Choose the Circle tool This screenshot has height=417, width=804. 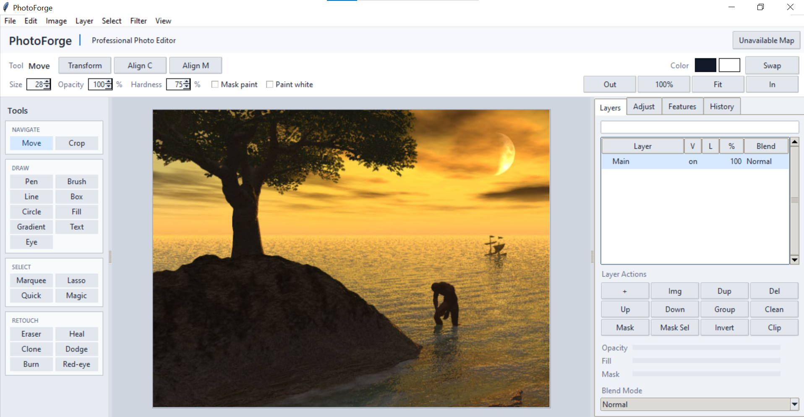pyautogui.click(x=31, y=212)
